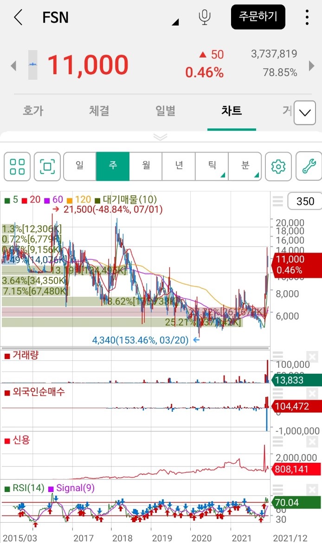
Task: Tap the 20 moving average legend
Action: [31, 199]
